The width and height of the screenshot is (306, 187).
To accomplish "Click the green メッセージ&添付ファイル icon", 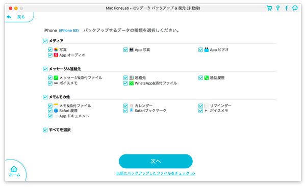I will pyautogui.click(x=56, y=77).
